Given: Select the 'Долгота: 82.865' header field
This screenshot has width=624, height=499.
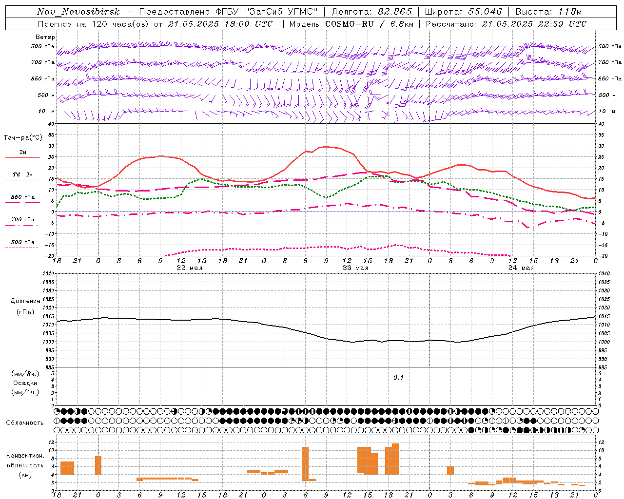Looking at the screenshot, I should [x=371, y=12].
